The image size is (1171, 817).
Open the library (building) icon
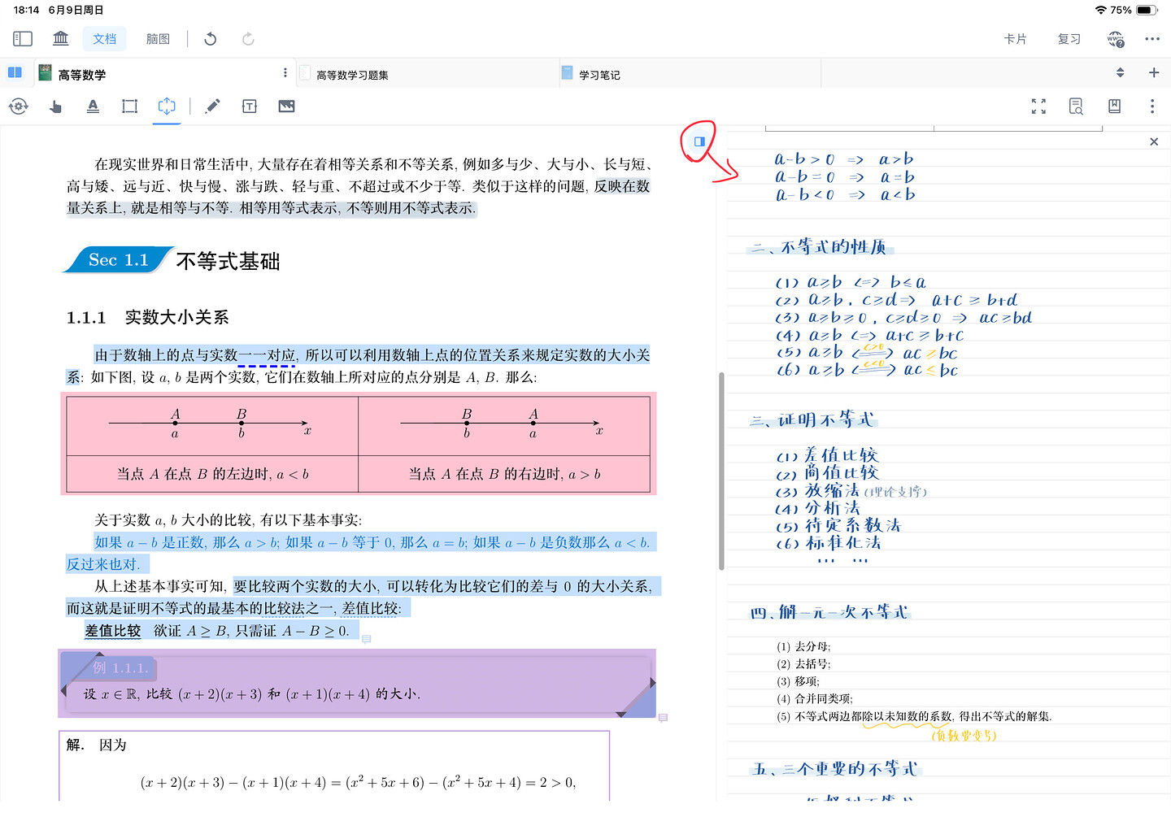[x=61, y=39]
